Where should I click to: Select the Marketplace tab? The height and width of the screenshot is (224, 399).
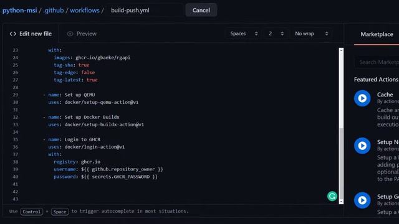[x=377, y=34]
